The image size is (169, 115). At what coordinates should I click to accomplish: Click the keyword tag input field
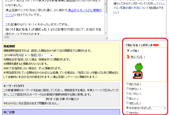coord(24,99)
